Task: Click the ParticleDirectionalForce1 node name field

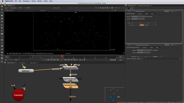Action: (150, 45)
